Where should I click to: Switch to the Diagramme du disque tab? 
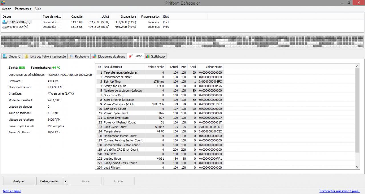[108, 56]
